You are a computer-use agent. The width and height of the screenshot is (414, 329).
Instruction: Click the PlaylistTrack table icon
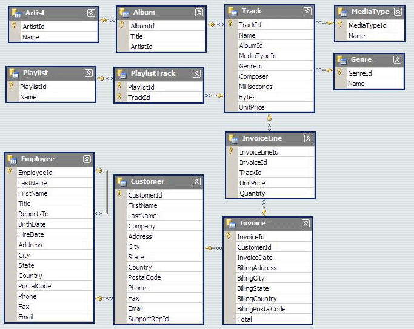[x=122, y=74]
